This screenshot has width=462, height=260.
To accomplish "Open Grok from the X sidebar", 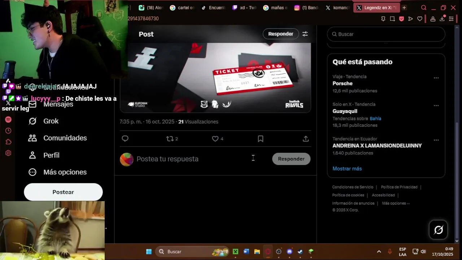I will pyautogui.click(x=43, y=121).
